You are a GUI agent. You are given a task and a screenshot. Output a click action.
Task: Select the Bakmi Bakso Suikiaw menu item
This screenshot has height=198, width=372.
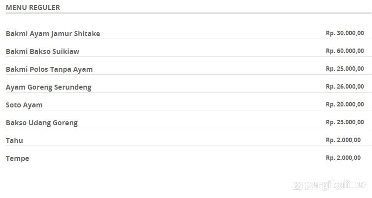(x=42, y=51)
